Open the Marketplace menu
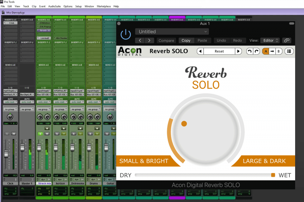 [104, 6]
